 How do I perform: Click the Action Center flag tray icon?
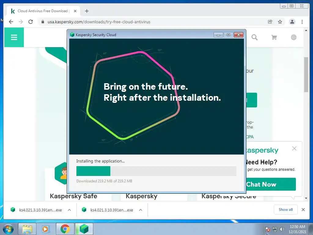click(x=267, y=229)
